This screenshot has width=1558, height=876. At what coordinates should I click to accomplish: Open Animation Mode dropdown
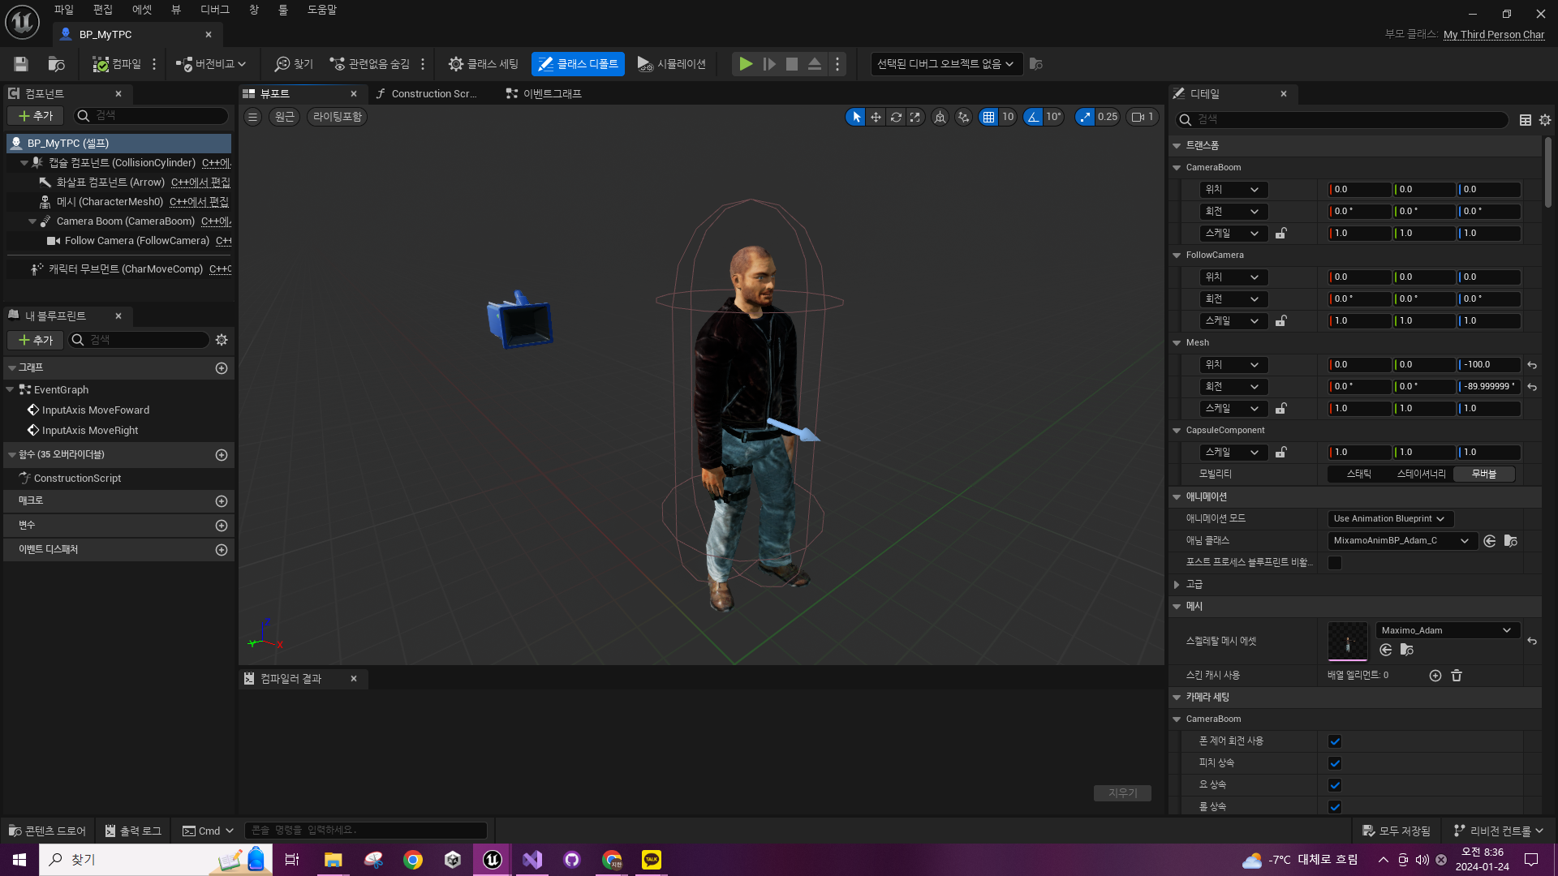tap(1389, 519)
